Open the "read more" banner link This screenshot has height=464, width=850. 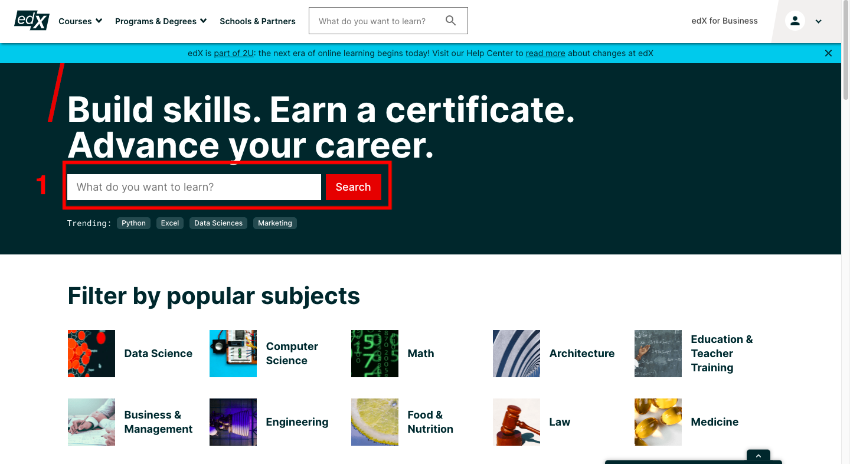click(545, 53)
